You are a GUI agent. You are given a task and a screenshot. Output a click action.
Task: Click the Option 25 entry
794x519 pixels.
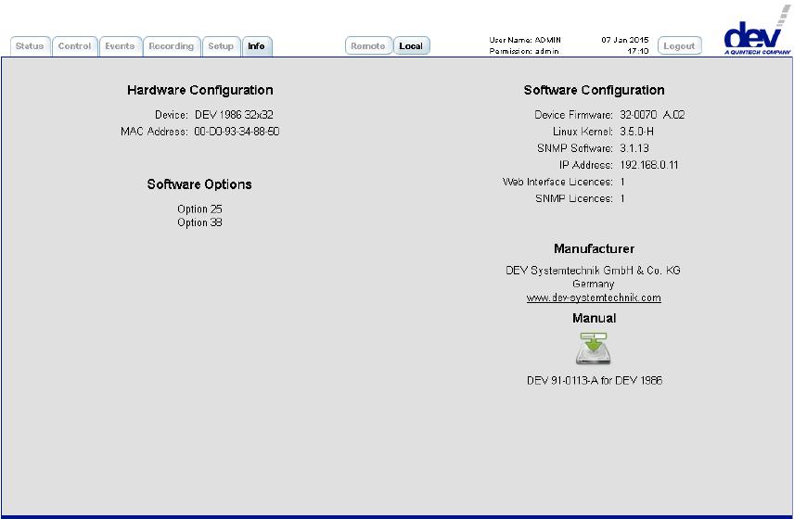point(199,209)
